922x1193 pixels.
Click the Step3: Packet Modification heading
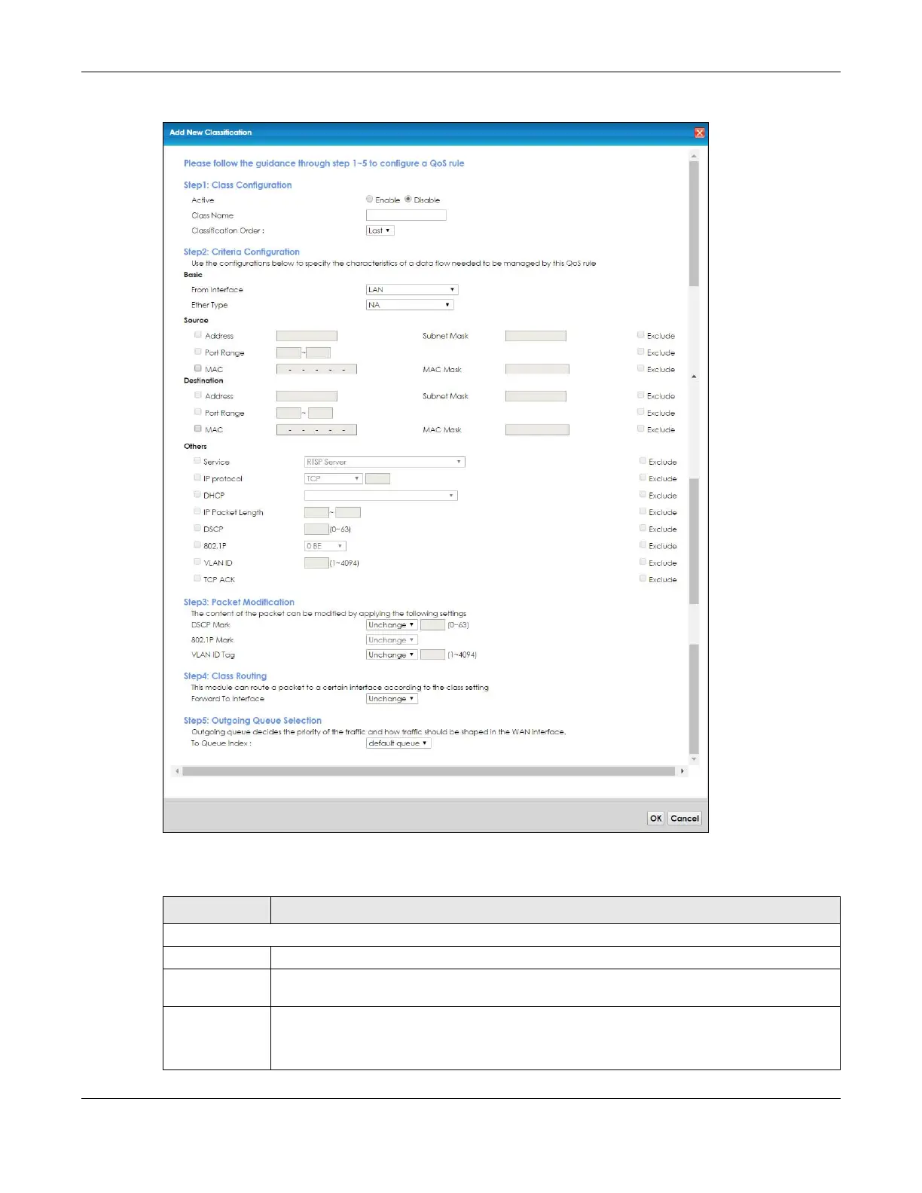tap(239, 602)
